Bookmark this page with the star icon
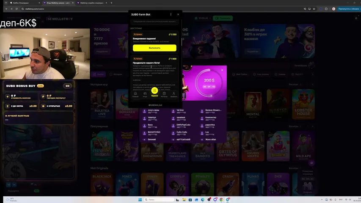Viewport: 361px width, 203px height. click(314, 9)
